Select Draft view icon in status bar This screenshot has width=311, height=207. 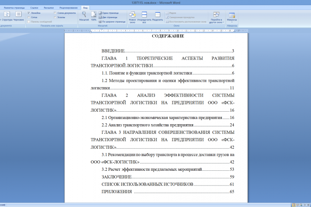(x=308, y=205)
